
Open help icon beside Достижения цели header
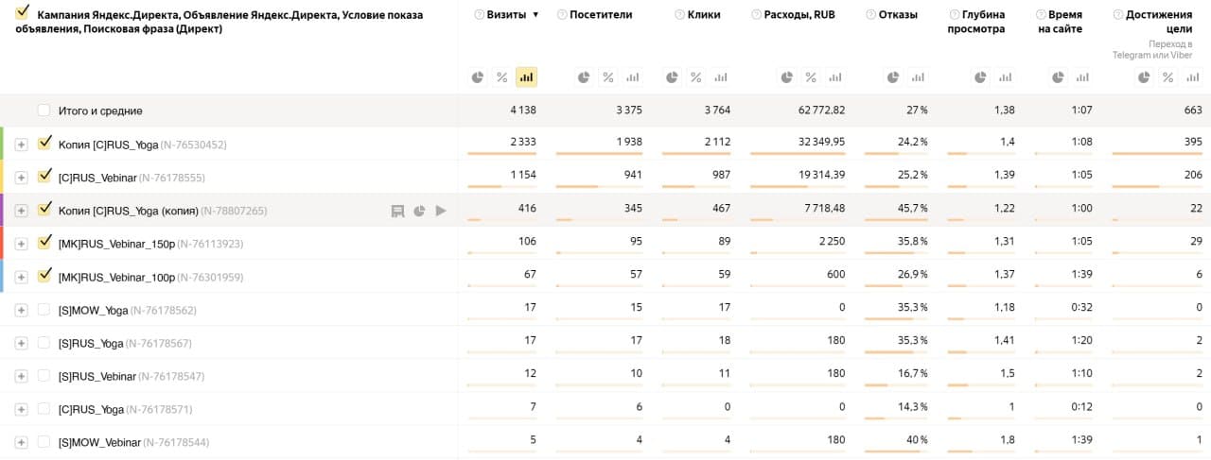pyautogui.click(x=1119, y=15)
